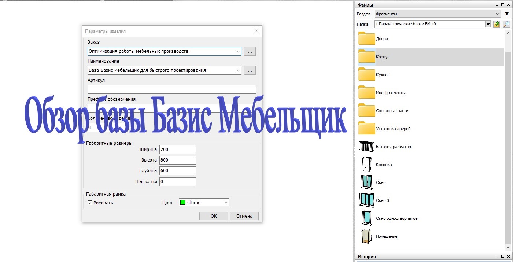Close the Файлы panel
Image resolution: width=513 pixels, height=262 pixels.
click(508, 5)
